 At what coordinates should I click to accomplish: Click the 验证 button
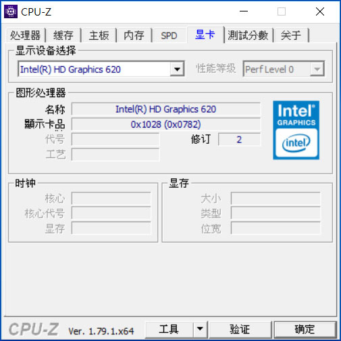click(240, 330)
